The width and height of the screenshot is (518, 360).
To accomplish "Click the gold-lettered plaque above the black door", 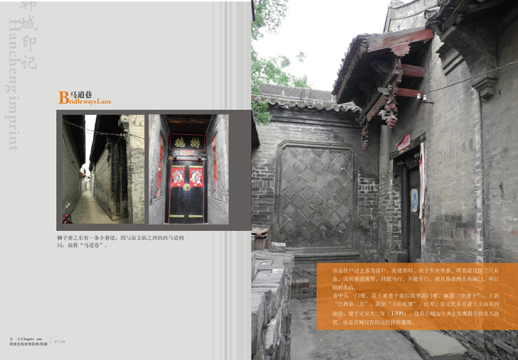I will click(186, 142).
